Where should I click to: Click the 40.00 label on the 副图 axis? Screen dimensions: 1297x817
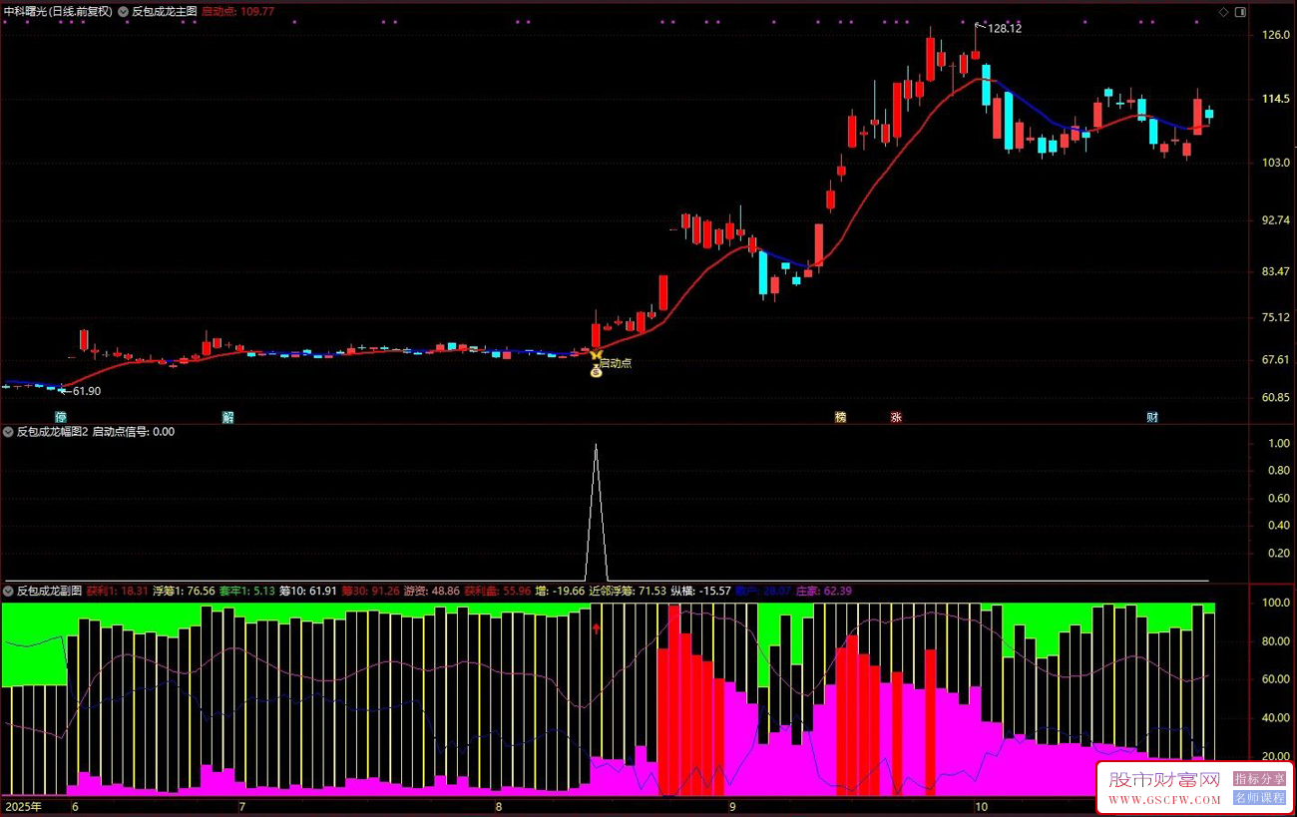(1276, 718)
